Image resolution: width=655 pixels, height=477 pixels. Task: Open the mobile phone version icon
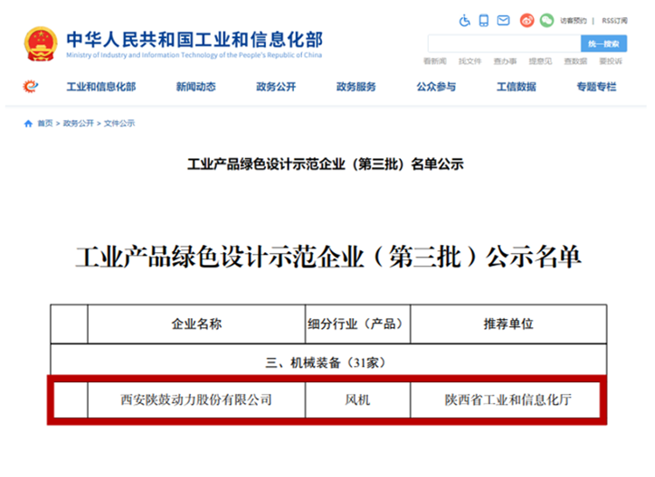pos(484,21)
